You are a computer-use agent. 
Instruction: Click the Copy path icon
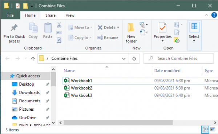coord(59,33)
